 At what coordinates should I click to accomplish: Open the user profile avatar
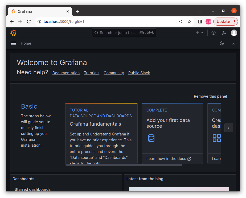[x=234, y=33]
